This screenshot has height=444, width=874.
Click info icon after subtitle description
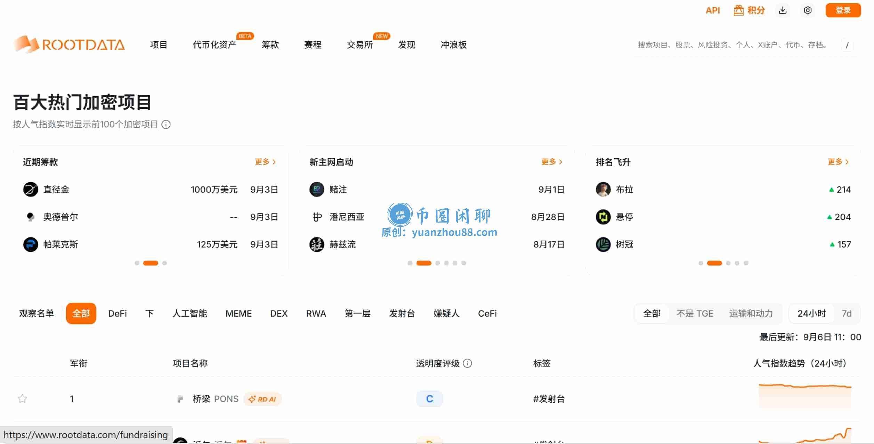[x=166, y=124]
